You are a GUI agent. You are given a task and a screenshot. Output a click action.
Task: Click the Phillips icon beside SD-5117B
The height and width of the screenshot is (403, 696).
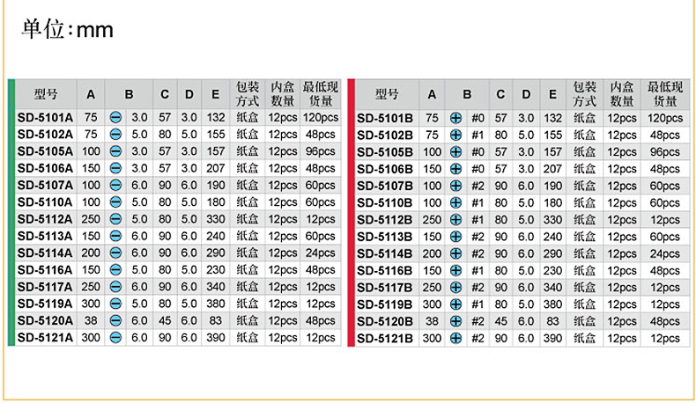(x=455, y=288)
